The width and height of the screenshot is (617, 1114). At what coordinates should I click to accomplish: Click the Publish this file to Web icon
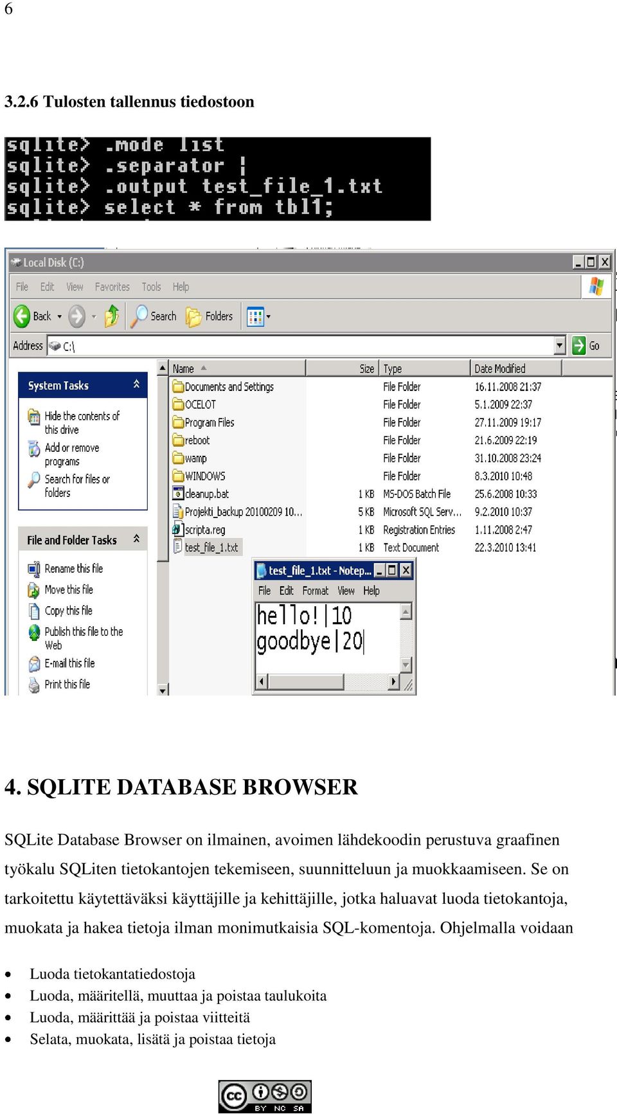34,632
